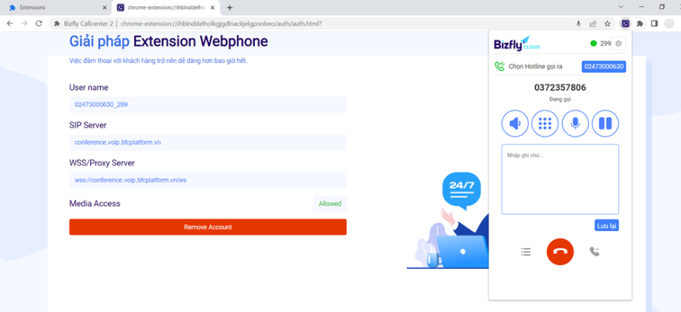Open the Chrome profile avatar
Viewport: 681px width, 312px height.
pyautogui.click(x=669, y=24)
